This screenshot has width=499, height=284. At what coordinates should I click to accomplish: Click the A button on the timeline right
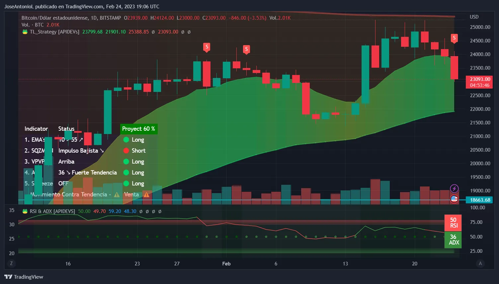pos(480,263)
